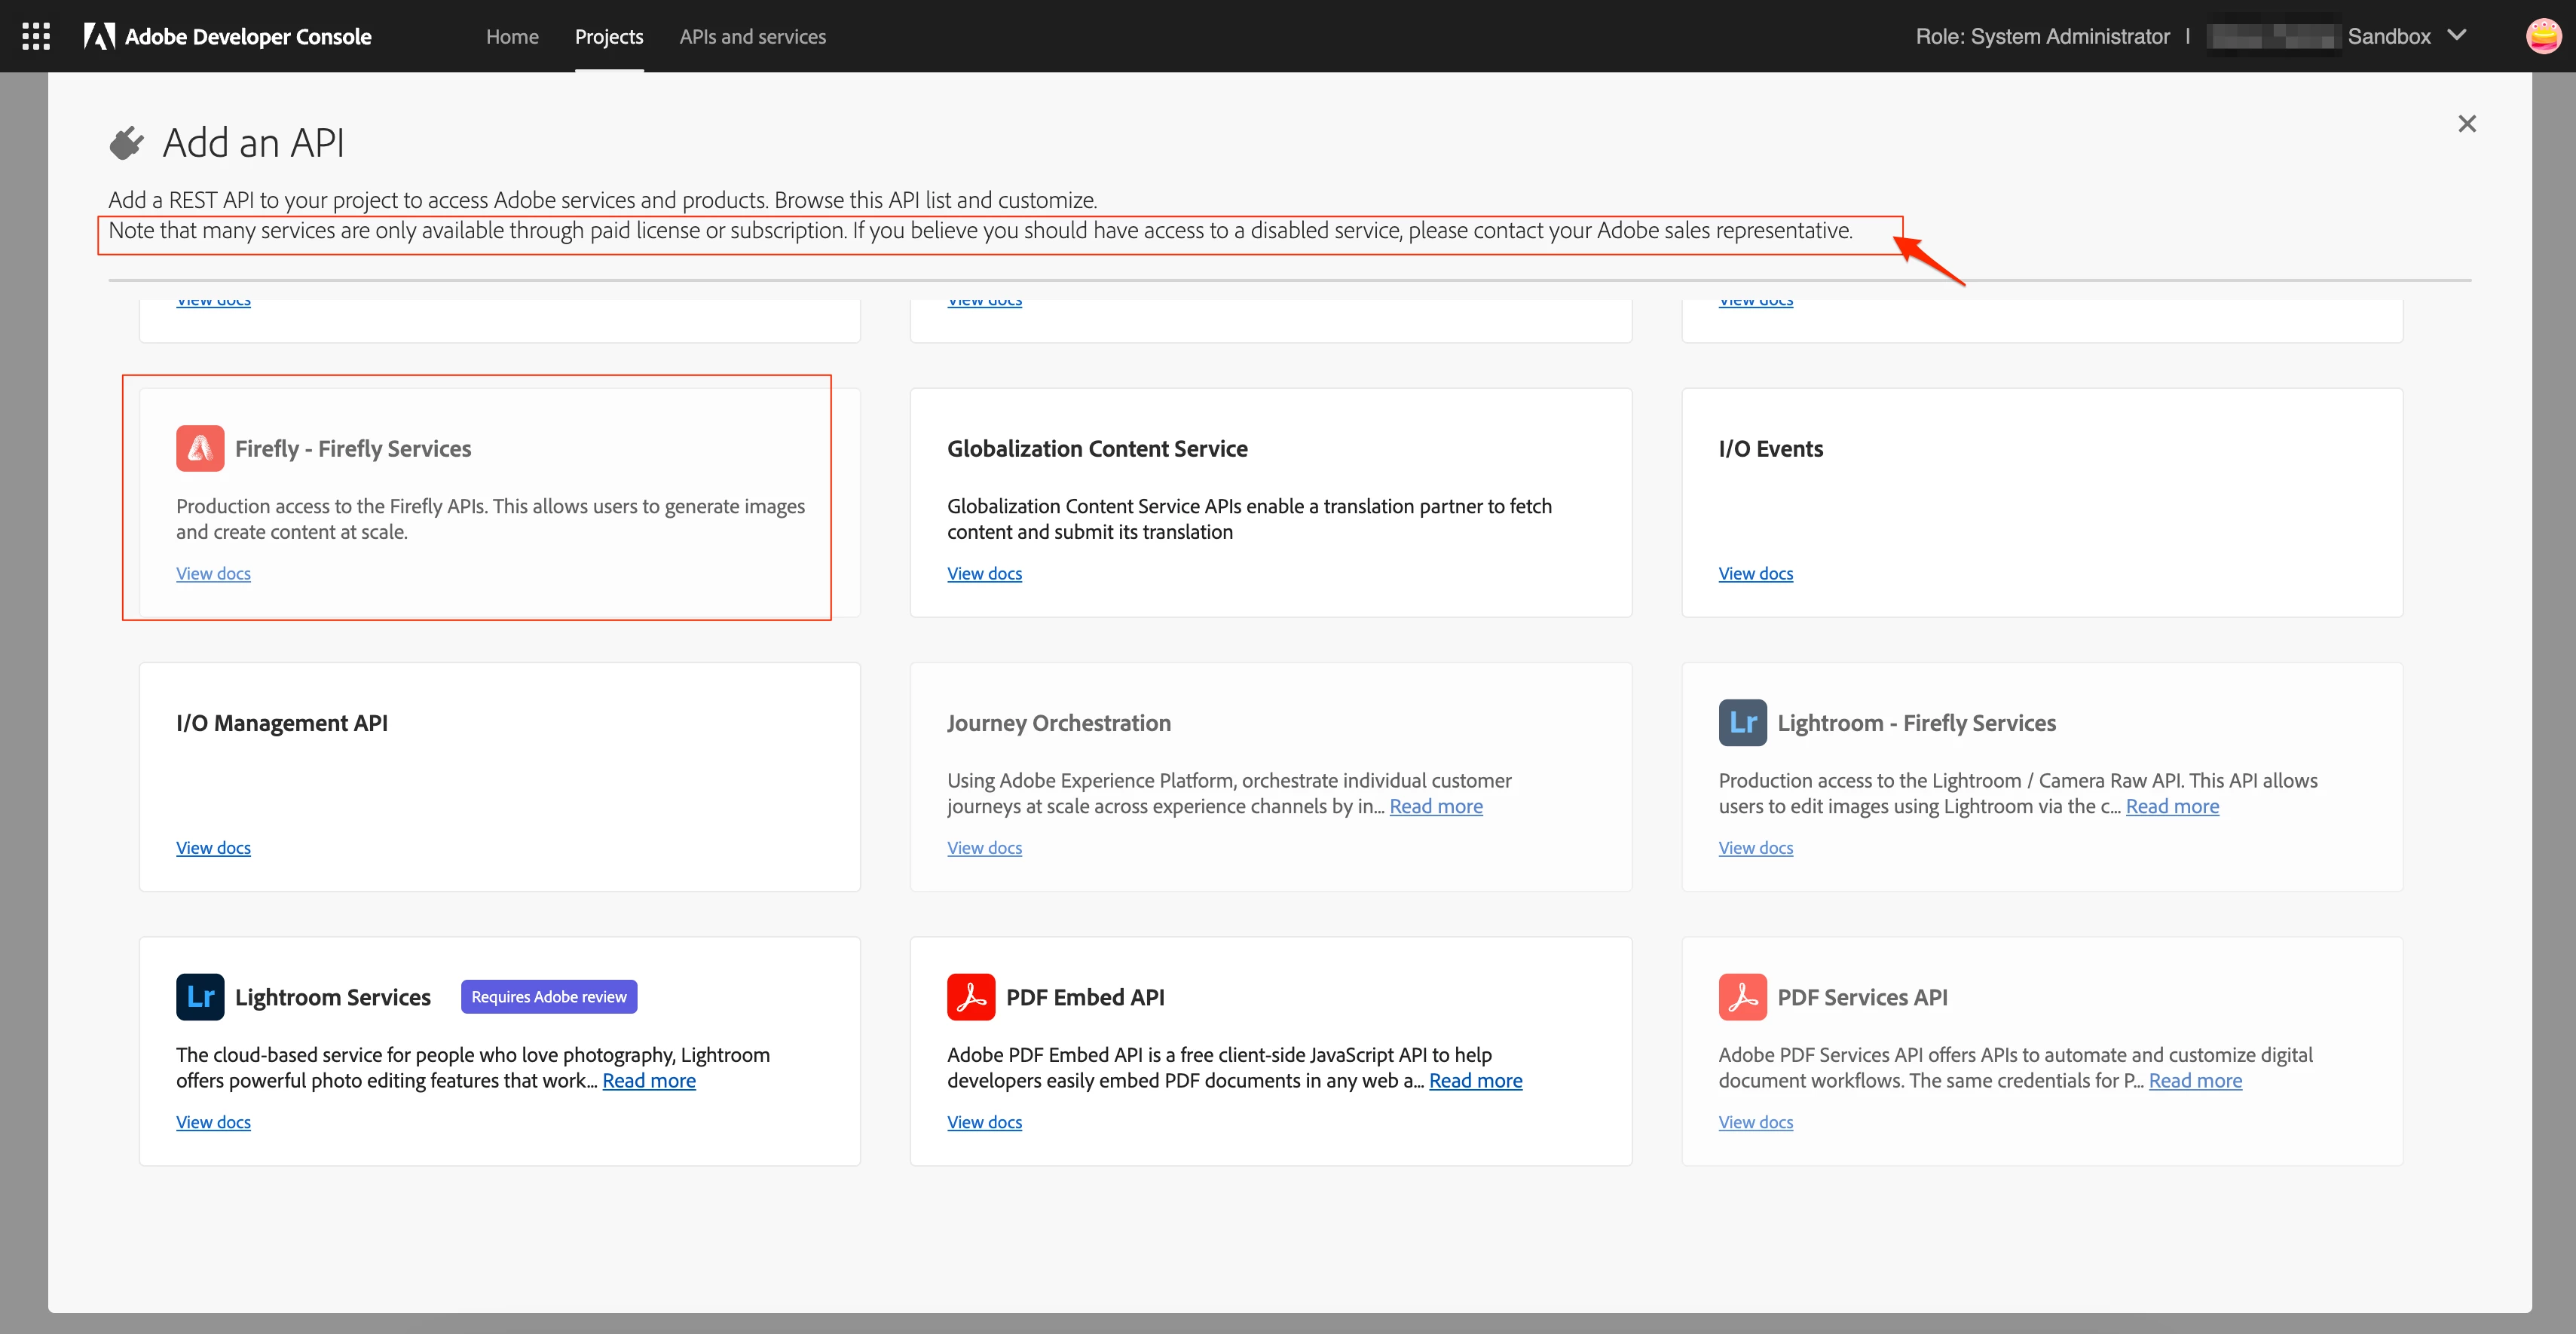The image size is (2576, 1334).
Task: Click the Firefly Services product icon
Action: 200,448
